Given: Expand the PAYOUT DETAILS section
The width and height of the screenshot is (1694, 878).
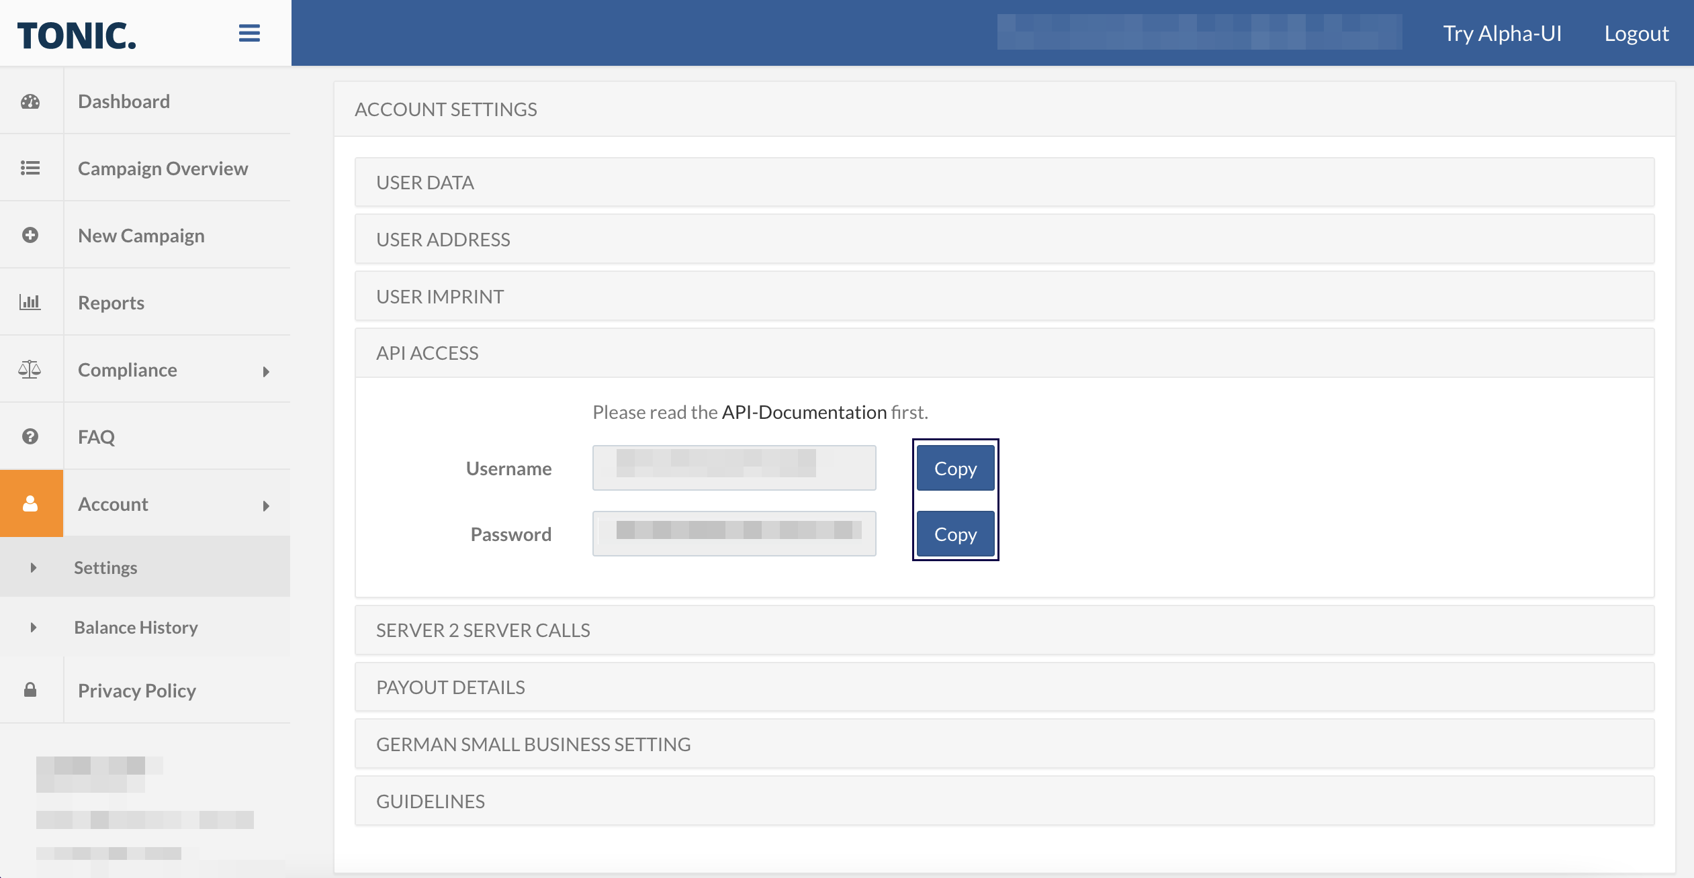Looking at the screenshot, I should coord(1004,687).
